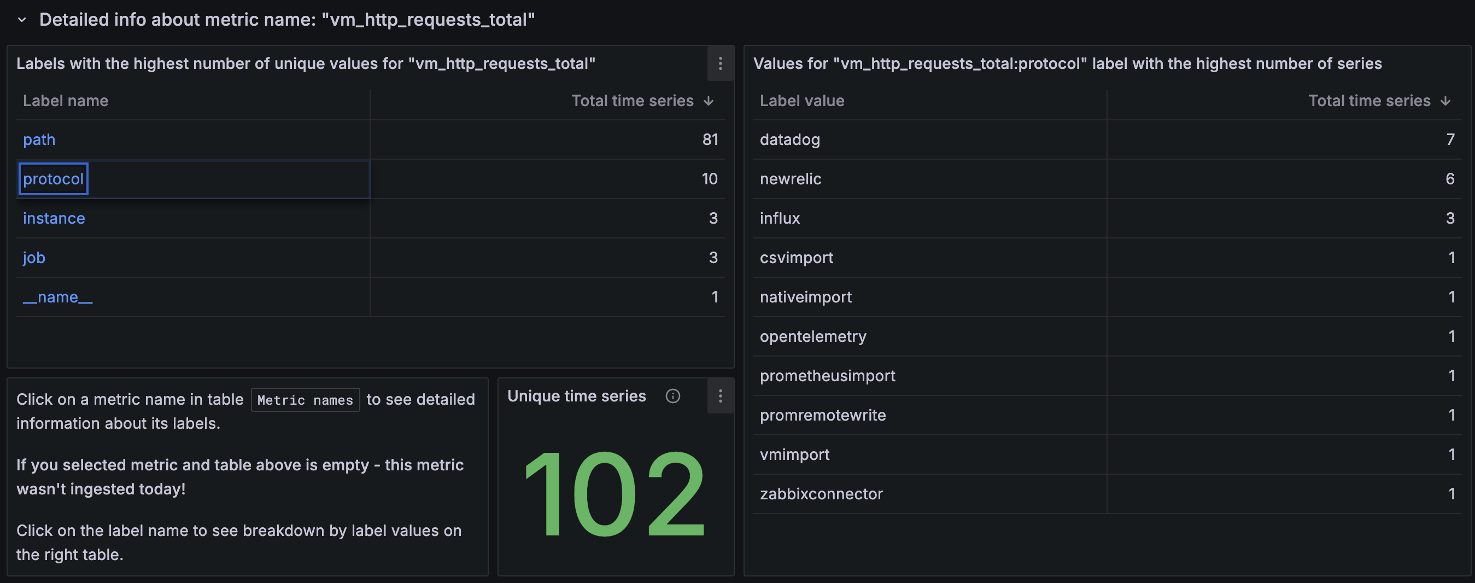
Task: Open the instance label link
Action: pyautogui.click(x=54, y=219)
